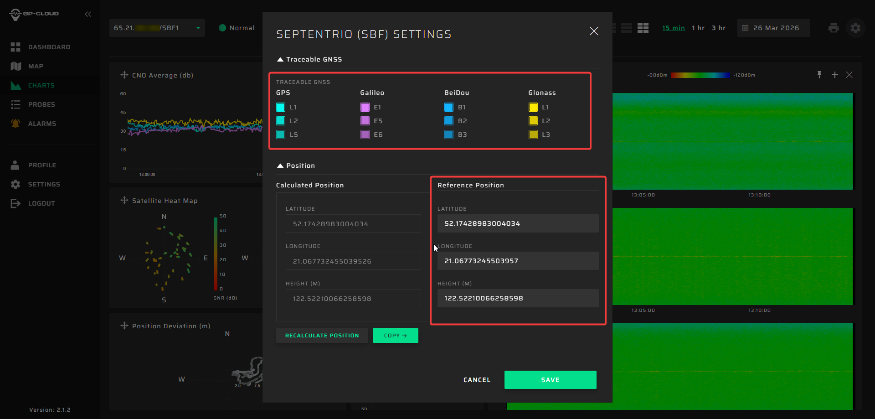Click the print icon in top bar
The width and height of the screenshot is (875, 419).
coord(834,28)
